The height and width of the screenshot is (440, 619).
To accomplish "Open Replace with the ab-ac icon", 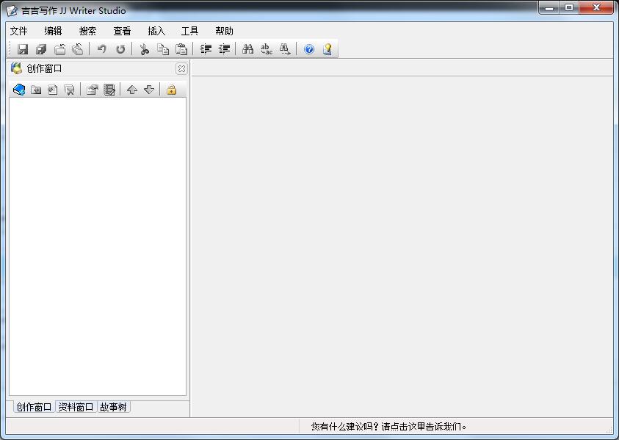I will (x=267, y=48).
